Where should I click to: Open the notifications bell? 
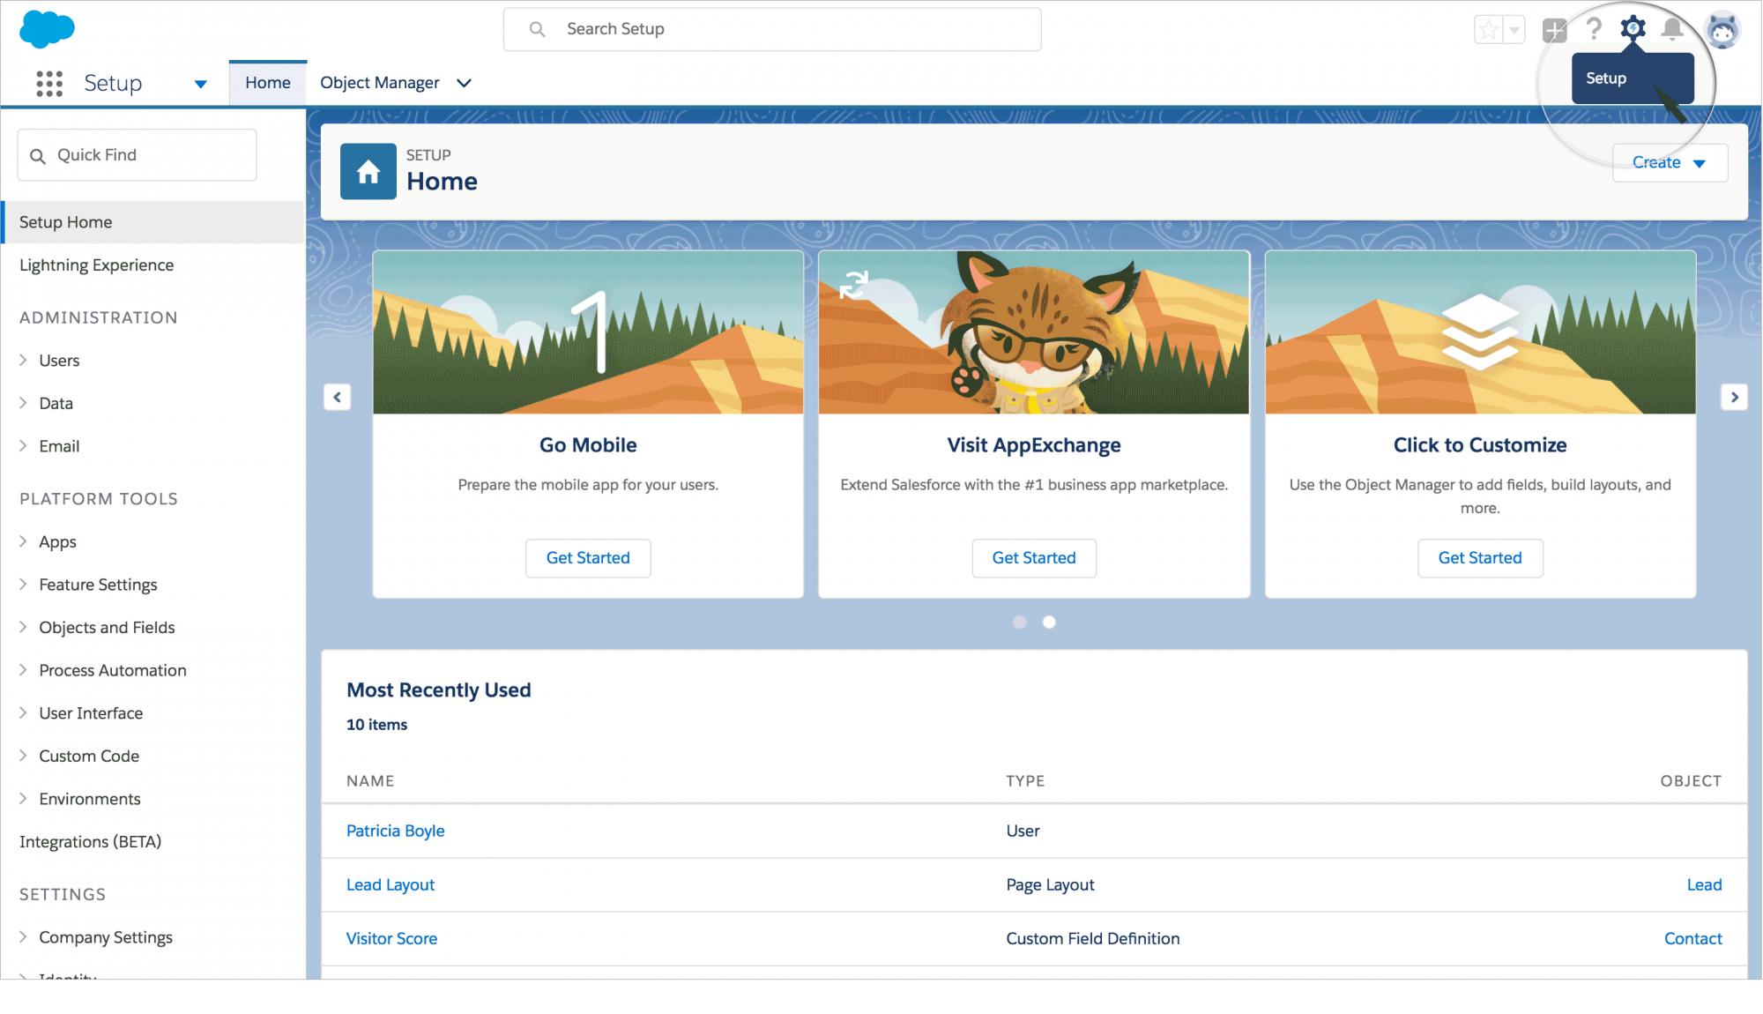point(1672,29)
